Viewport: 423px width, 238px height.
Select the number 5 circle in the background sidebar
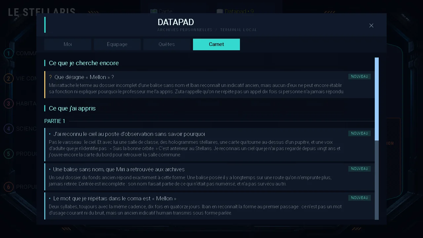click(x=9, y=154)
